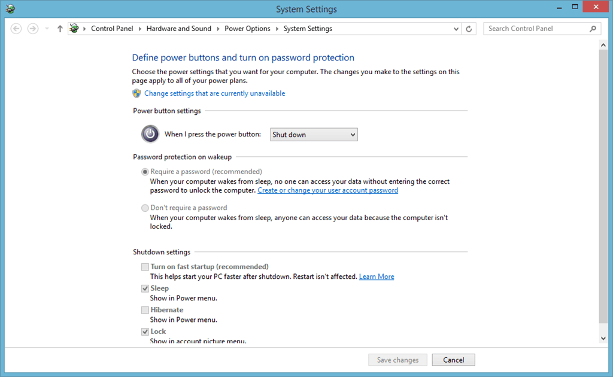
Task: Select Require a password radio button
Action: click(145, 172)
